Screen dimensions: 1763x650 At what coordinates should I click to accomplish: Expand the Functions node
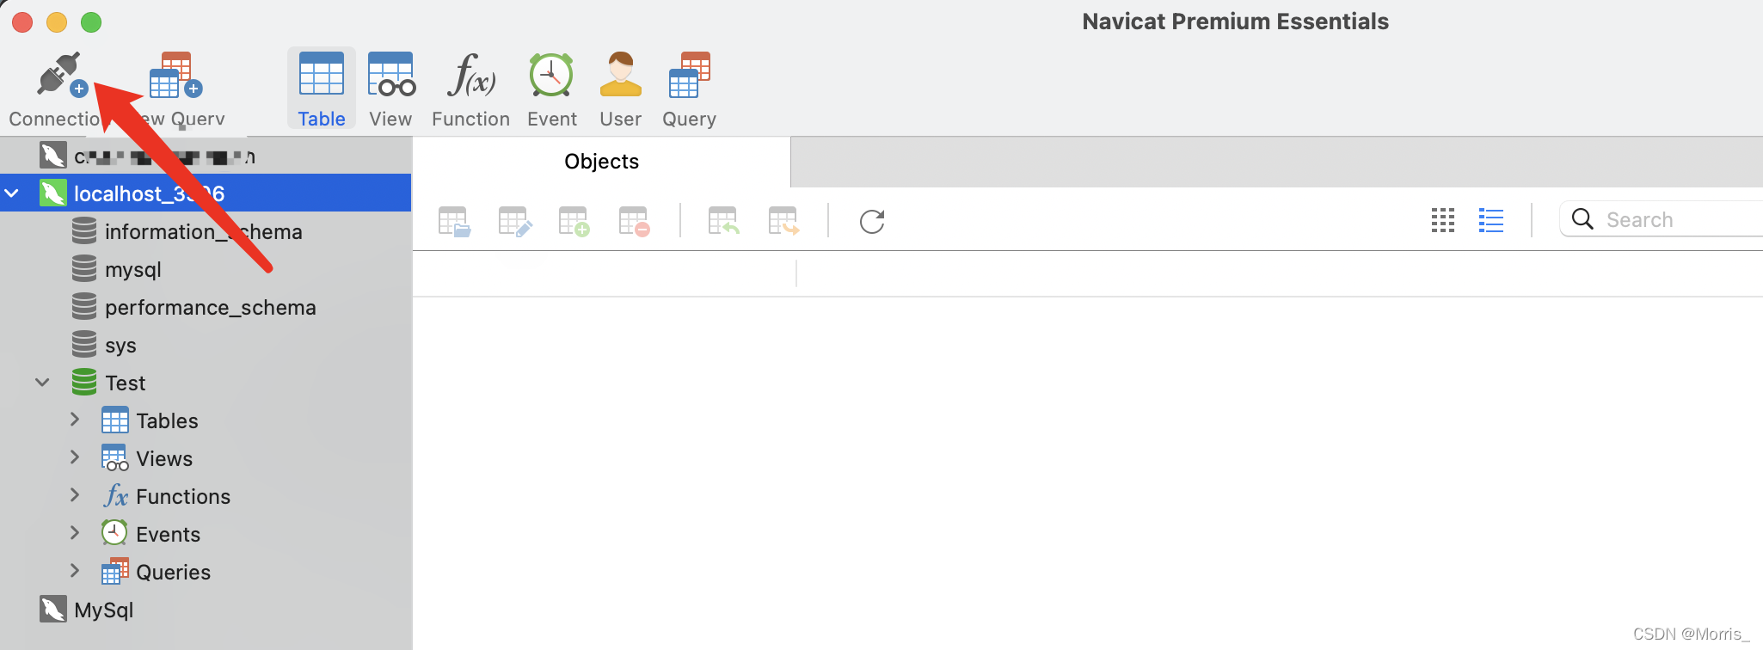pos(75,495)
